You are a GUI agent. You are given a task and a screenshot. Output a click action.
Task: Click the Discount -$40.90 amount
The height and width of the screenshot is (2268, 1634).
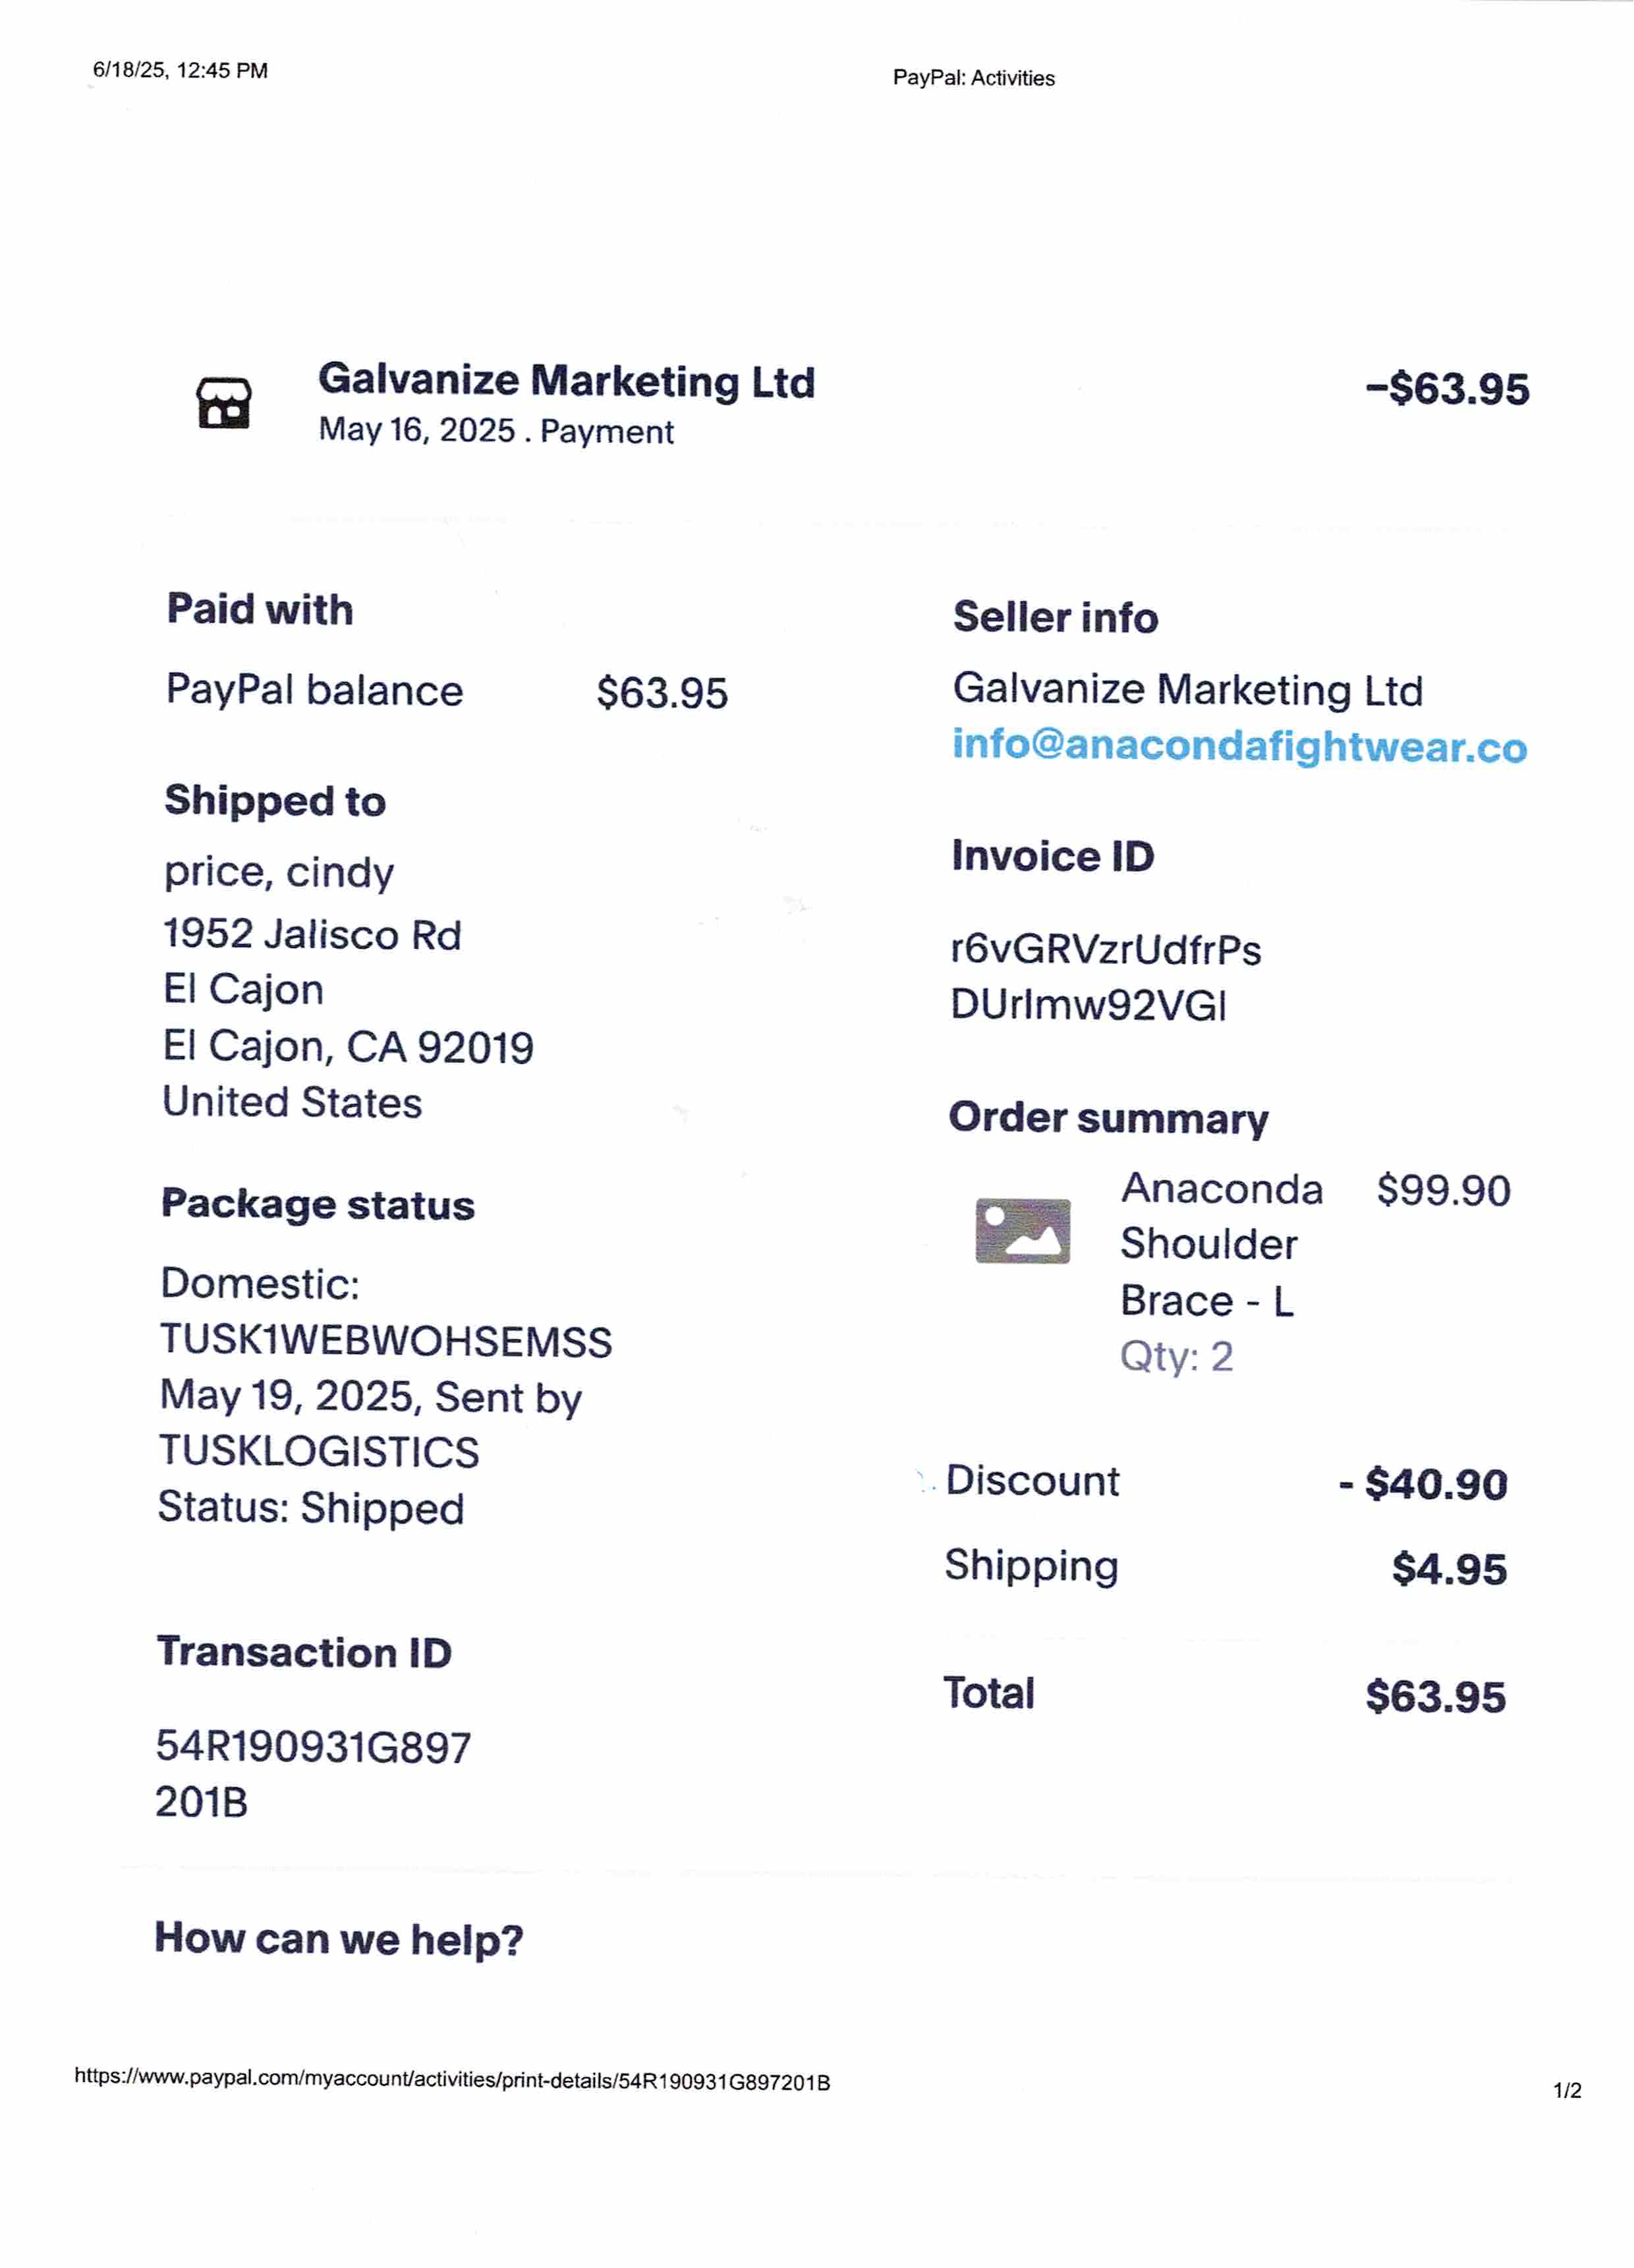click(x=1423, y=1484)
